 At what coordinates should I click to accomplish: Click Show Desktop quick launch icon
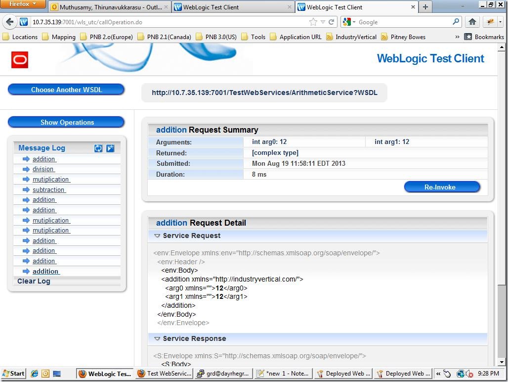click(x=57, y=374)
